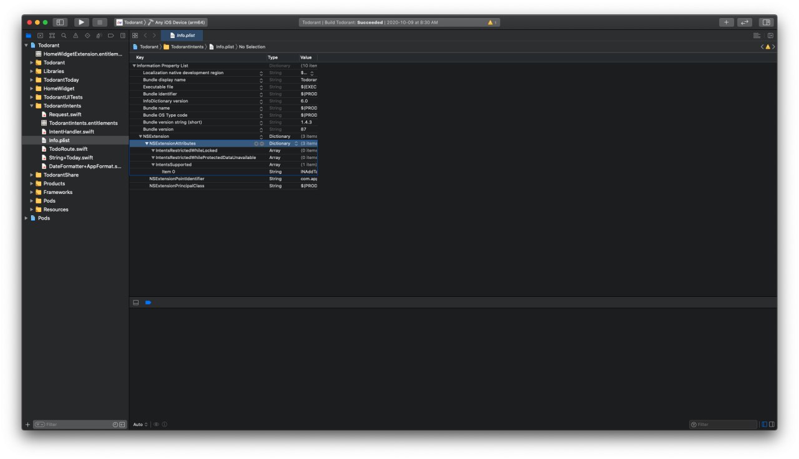Show the variables view in debug area
799x459 pixels.
click(x=765, y=425)
